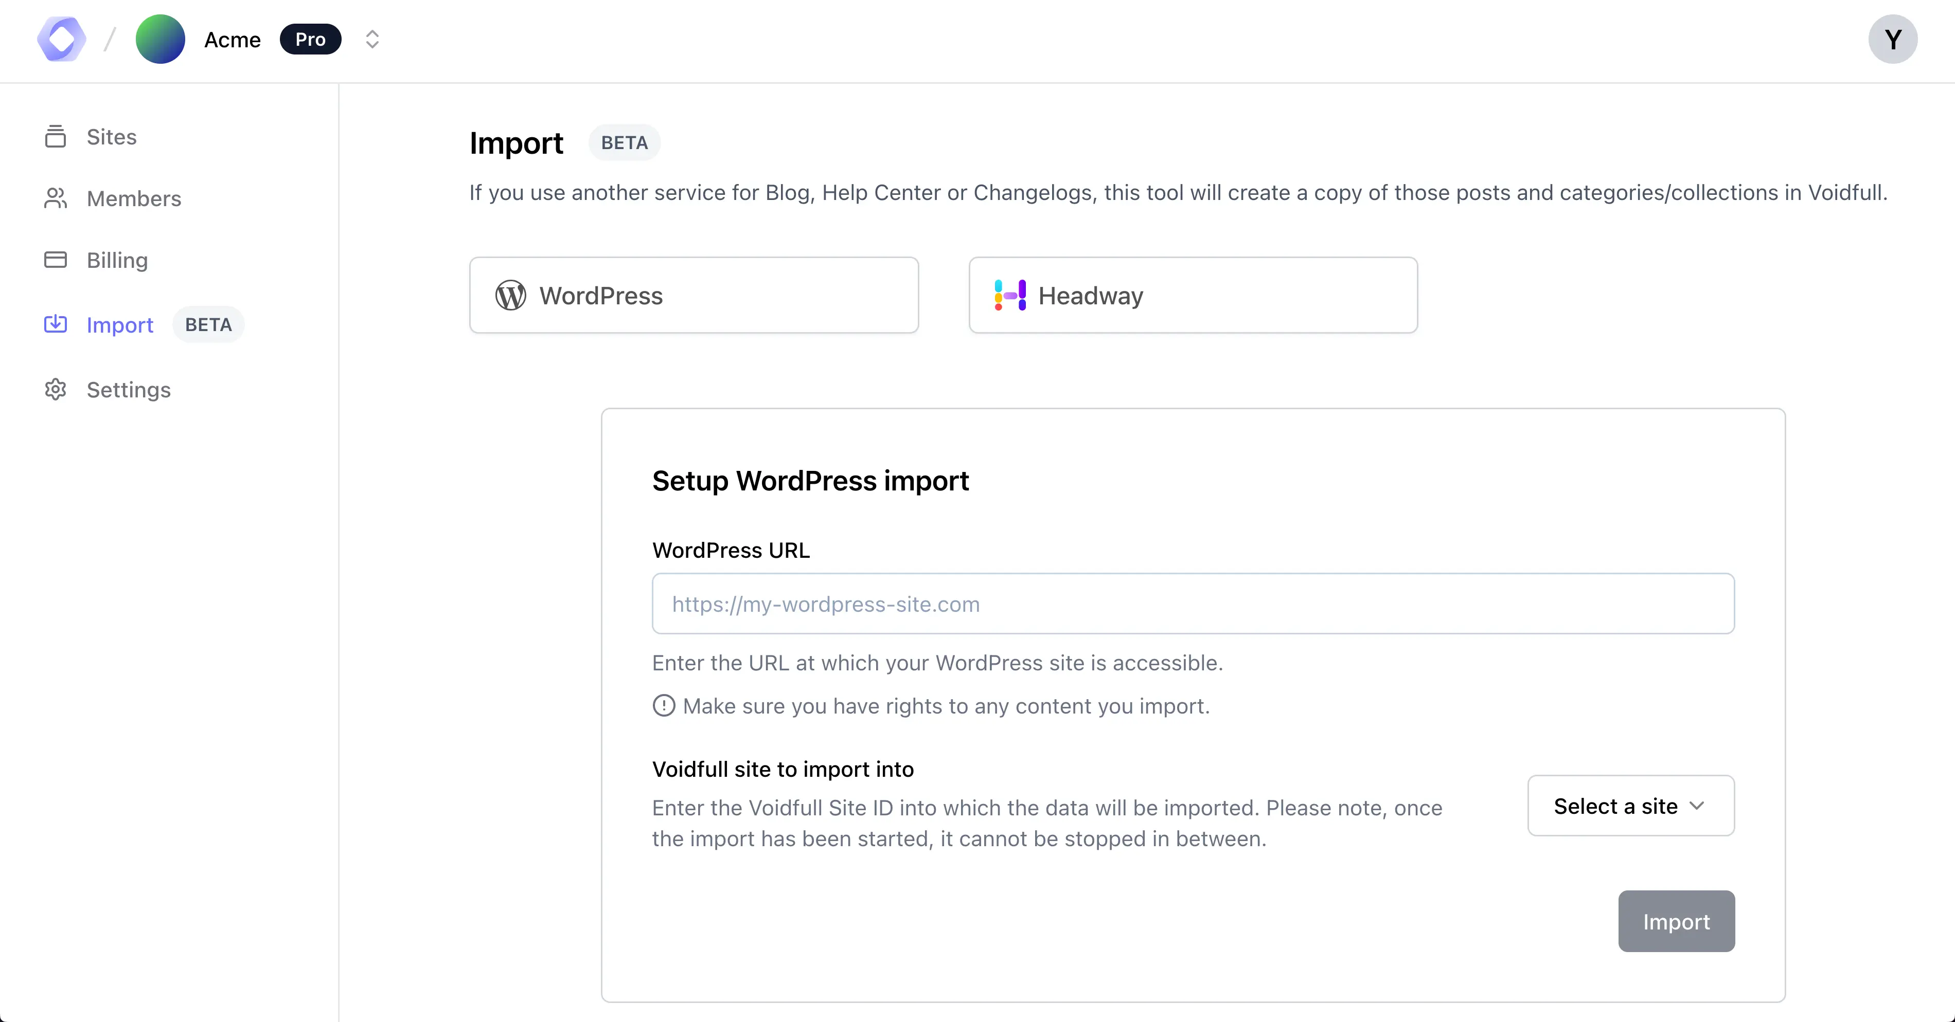1955x1022 pixels.
Task: Click the Members icon in sidebar
Action: pyautogui.click(x=56, y=198)
